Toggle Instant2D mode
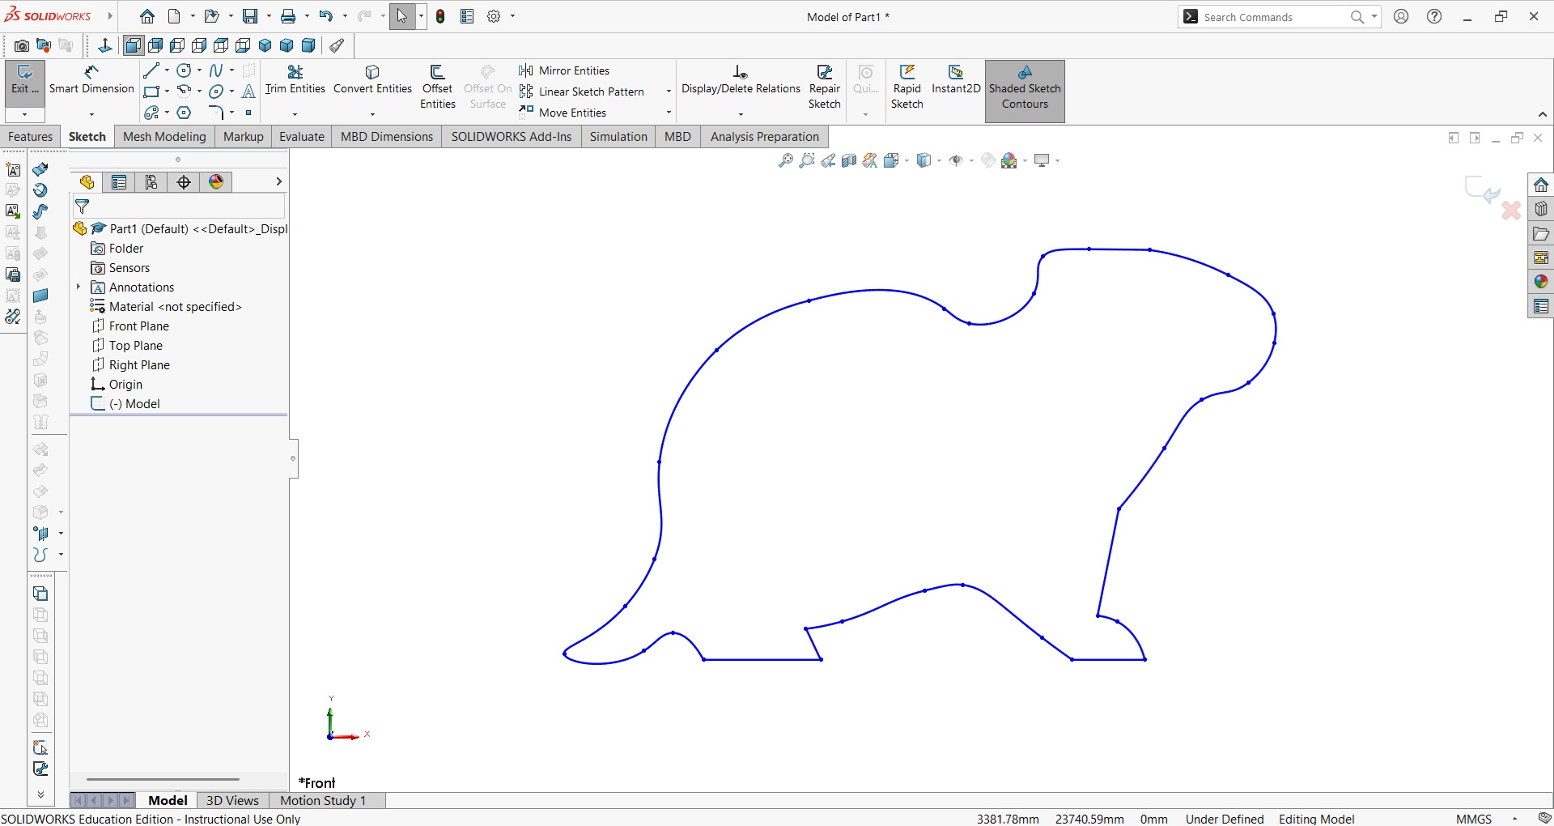This screenshot has width=1554, height=826. coord(956,81)
